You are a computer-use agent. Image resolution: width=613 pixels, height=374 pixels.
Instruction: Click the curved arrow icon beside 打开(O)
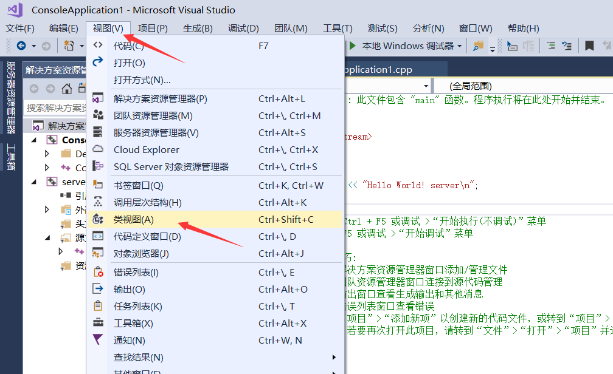point(98,62)
